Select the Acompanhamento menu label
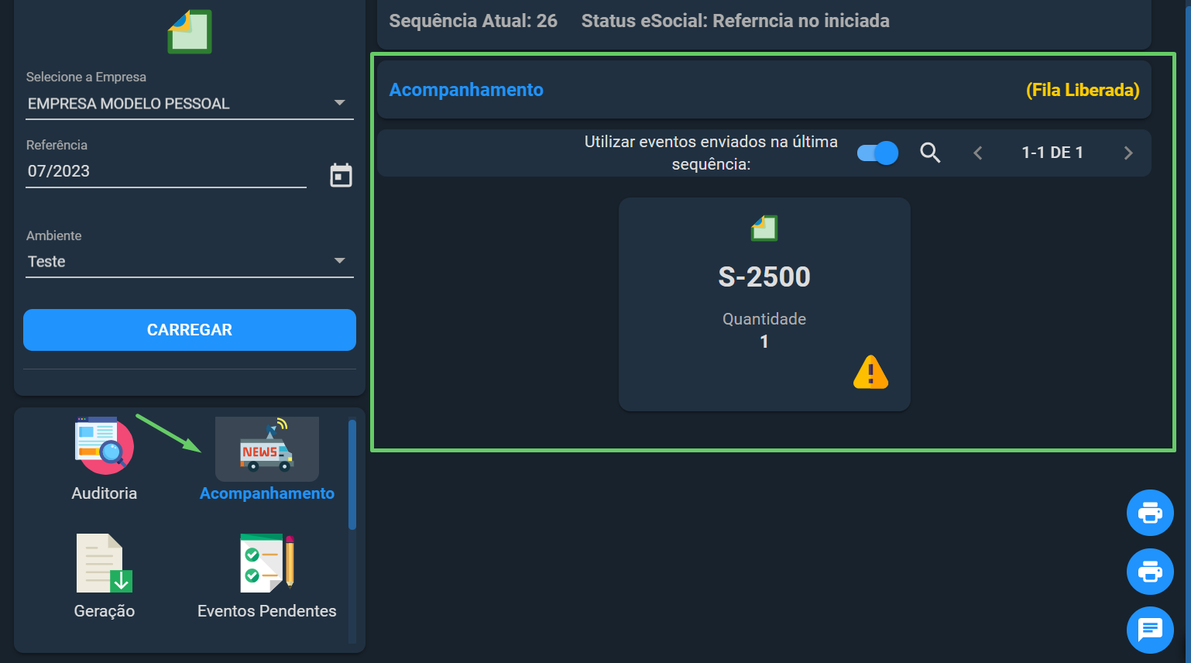Viewport: 1191px width, 663px height. pyautogui.click(x=267, y=493)
